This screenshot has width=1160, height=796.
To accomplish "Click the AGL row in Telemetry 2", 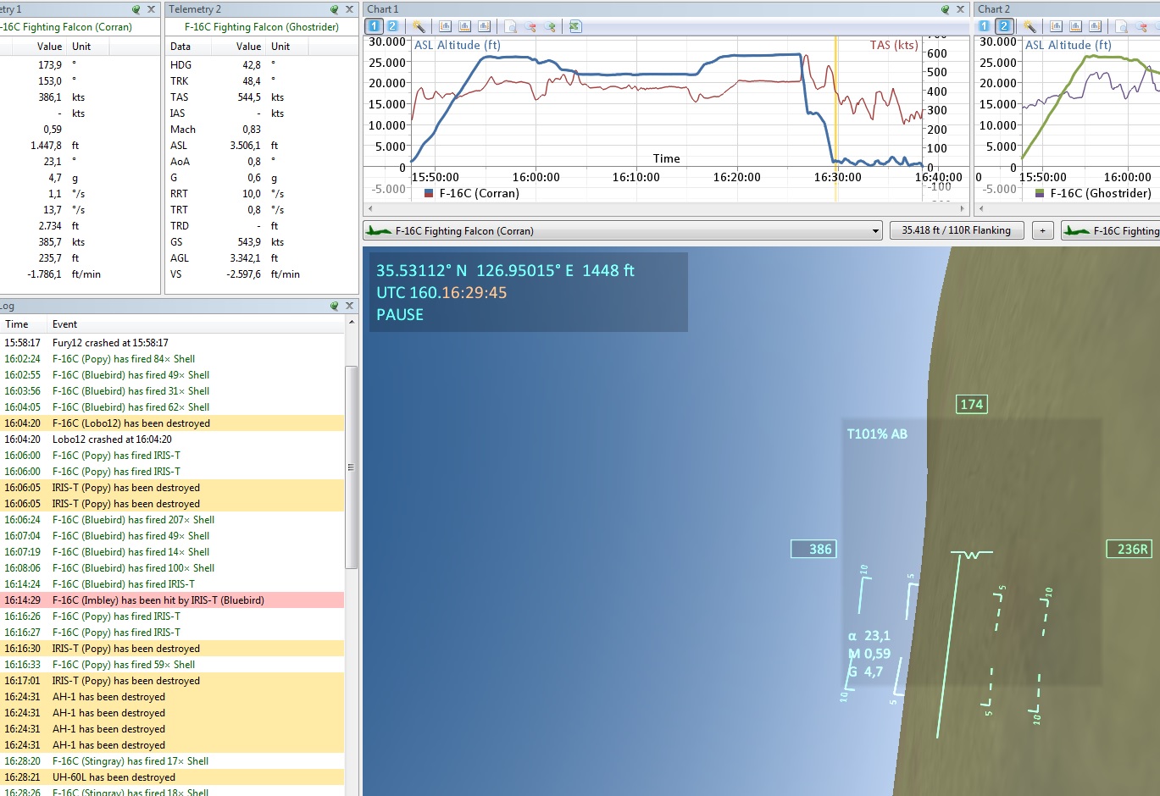I will 262,258.
